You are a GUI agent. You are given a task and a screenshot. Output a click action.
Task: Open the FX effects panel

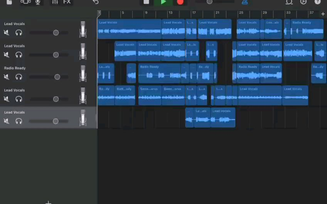click(x=67, y=2)
